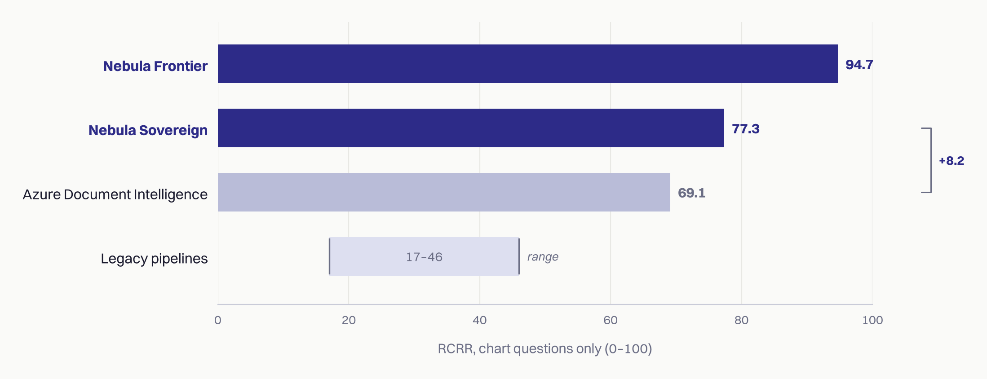Click the Legacy pipelines label
Image resolution: width=987 pixels, height=379 pixels.
coord(154,259)
